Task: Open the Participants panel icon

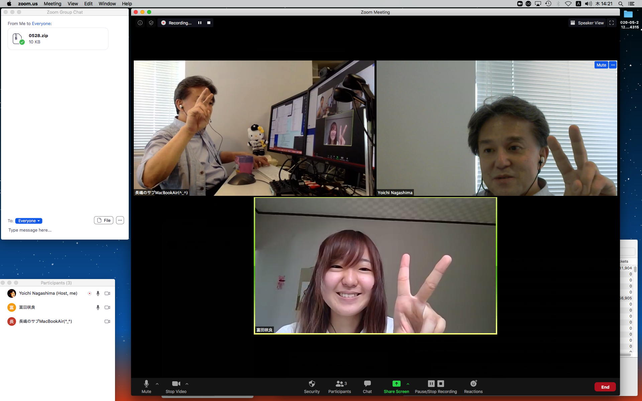Action: (x=339, y=384)
